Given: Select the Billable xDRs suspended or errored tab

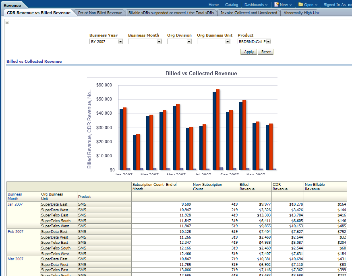Looking at the screenshot, I should pos(171,13).
